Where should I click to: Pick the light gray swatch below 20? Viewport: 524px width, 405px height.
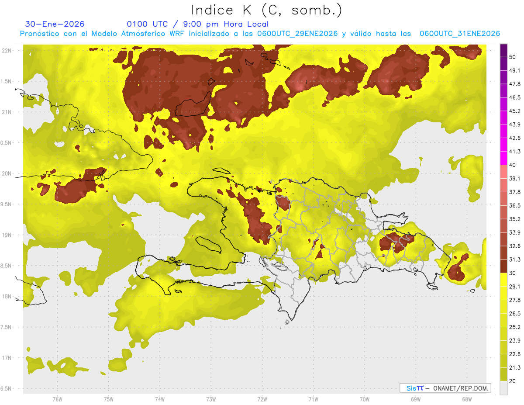(x=503, y=388)
